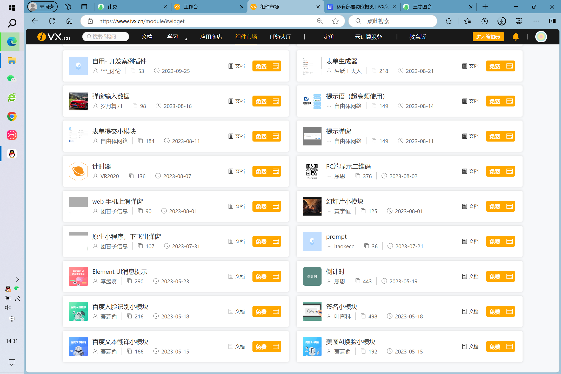This screenshot has width=561, height=374.
Task: Open browser extensions puzzle icon
Action: click(449, 21)
